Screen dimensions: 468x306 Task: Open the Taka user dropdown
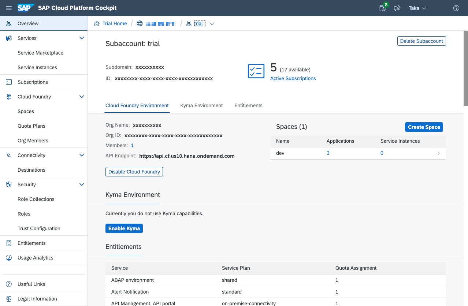pyautogui.click(x=417, y=8)
